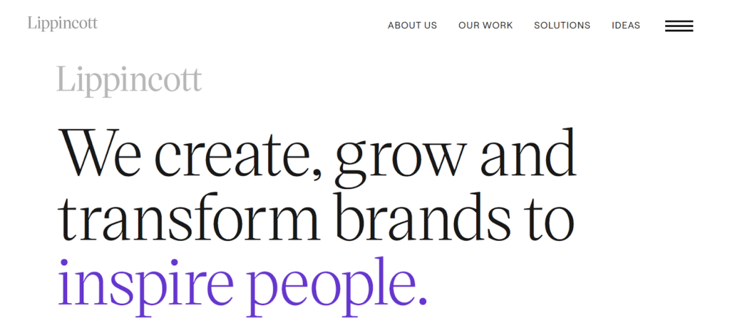This screenshot has height=333, width=730.
Task: Open the About Us navigation item
Action: point(412,26)
